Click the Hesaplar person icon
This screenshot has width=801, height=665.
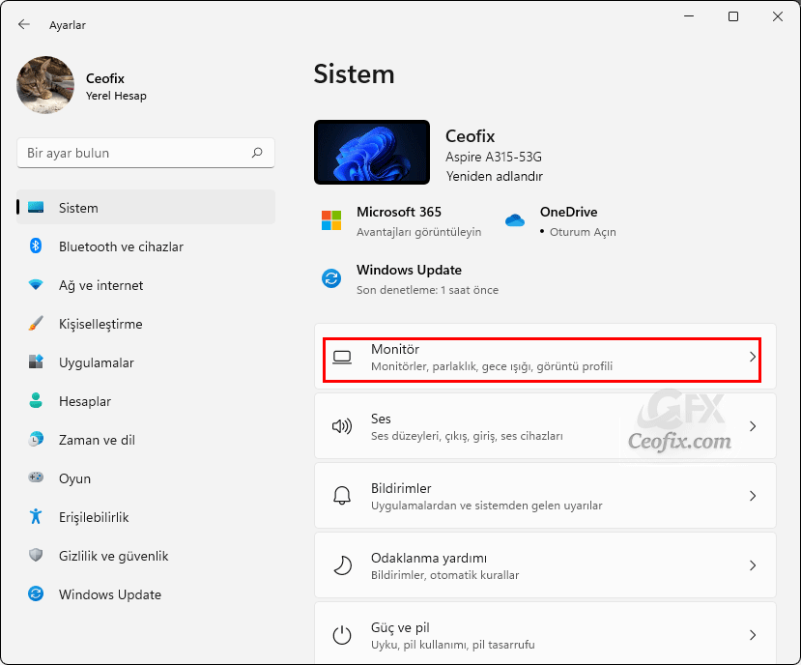[x=36, y=400]
